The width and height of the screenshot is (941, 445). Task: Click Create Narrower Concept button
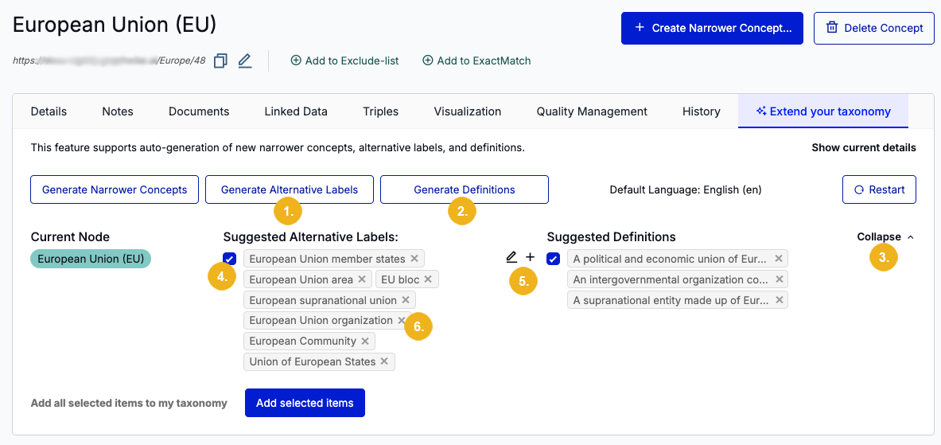point(713,28)
